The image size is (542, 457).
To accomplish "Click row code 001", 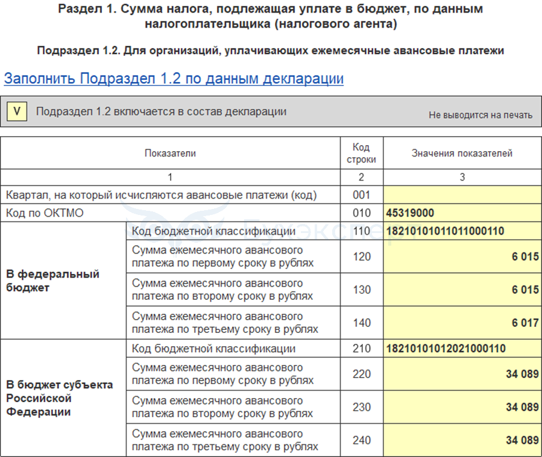I will (362, 195).
